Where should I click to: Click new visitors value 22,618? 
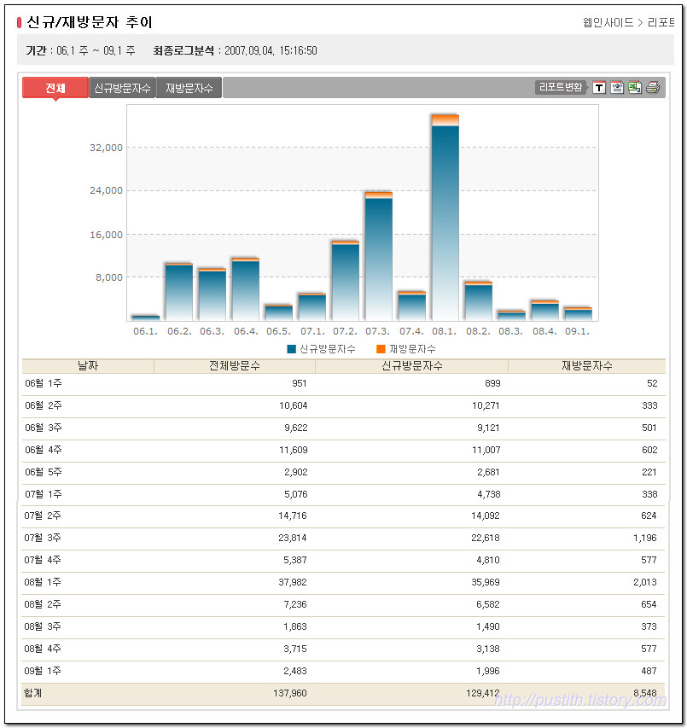point(486,539)
